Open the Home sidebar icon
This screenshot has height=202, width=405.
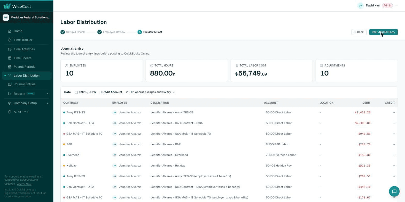pyautogui.click(x=10, y=31)
